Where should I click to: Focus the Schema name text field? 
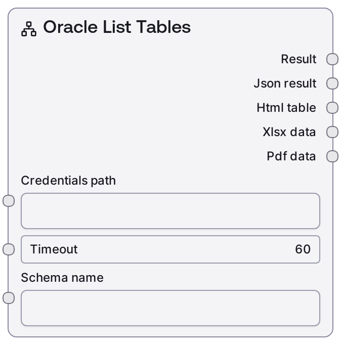point(170,308)
